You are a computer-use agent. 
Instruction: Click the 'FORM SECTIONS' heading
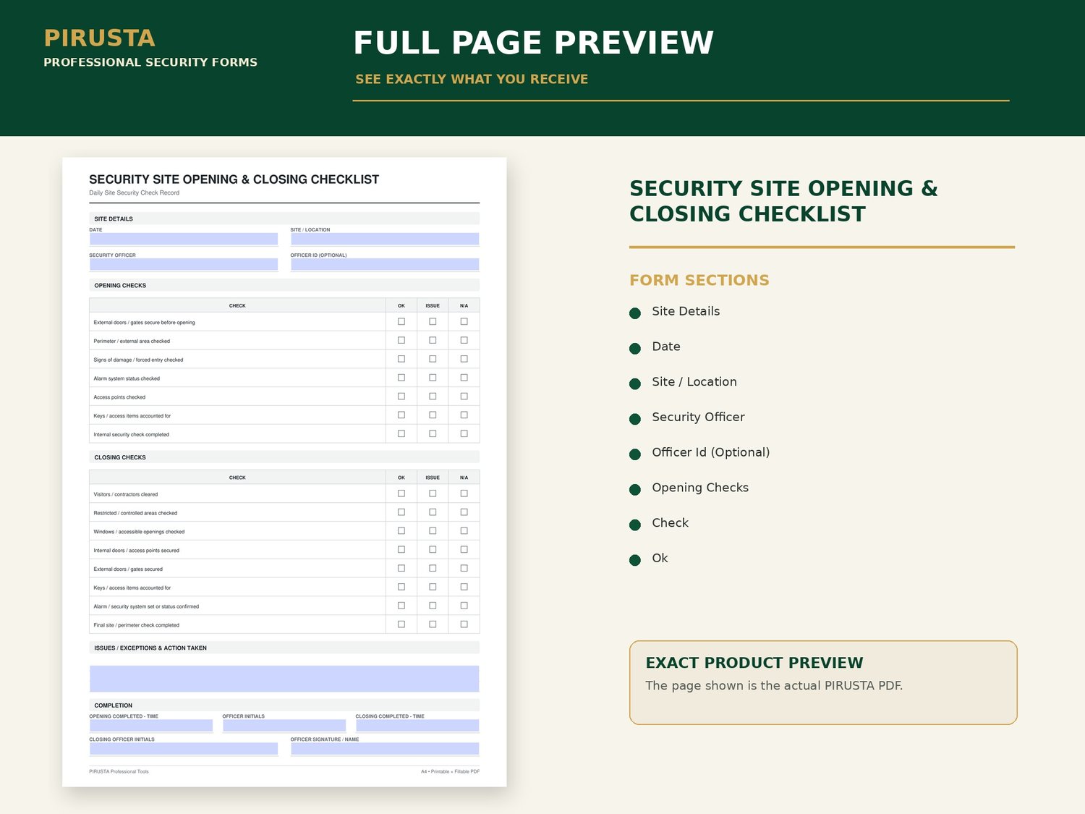[699, 280]
